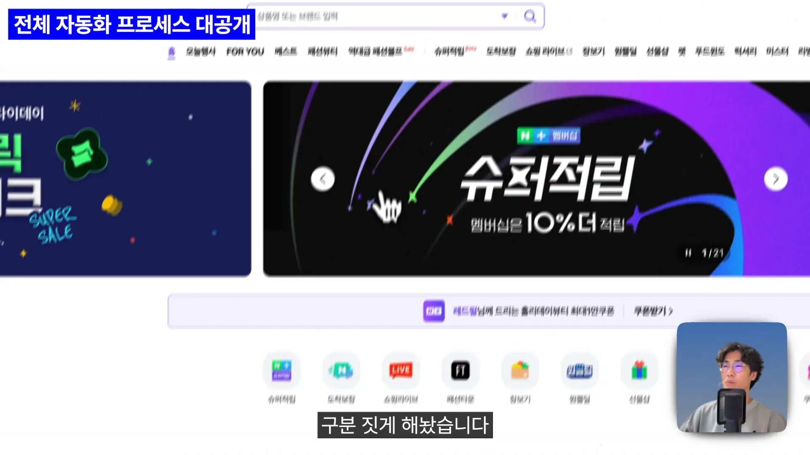Open the 펫 navigation item
This screenshot has height=455, width=810.
click(x=682, y=52)
